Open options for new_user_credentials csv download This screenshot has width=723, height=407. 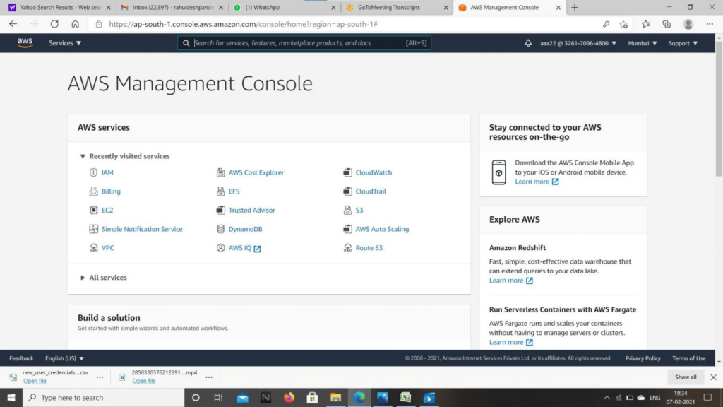100,377
